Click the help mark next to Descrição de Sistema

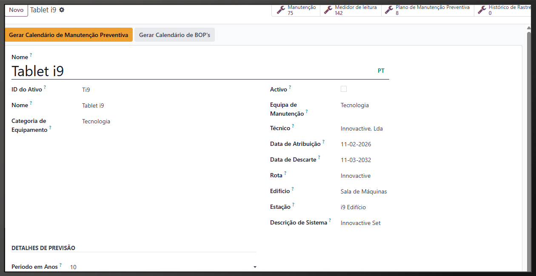[x=330, y=220]
